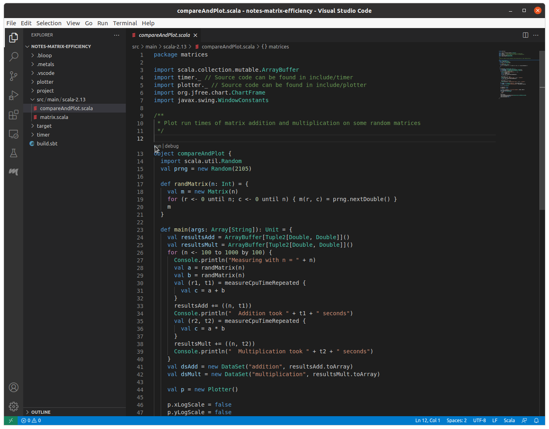Open the Search view in activity bar
The width and height of the screenshot is (549, 429).
pyautogui.click(x=14, y=56)
